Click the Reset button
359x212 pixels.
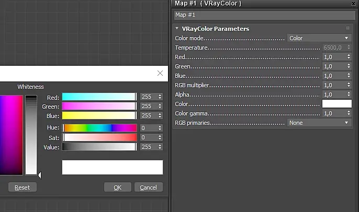click(22, 187)
